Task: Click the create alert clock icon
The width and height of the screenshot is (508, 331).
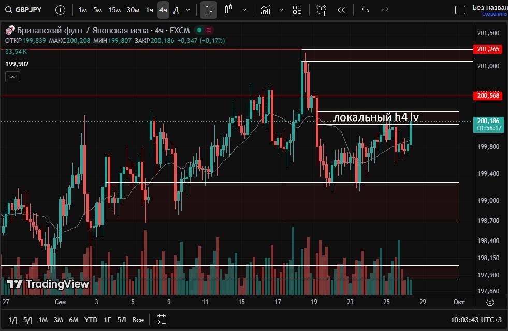Action: (x=322, y=10)
